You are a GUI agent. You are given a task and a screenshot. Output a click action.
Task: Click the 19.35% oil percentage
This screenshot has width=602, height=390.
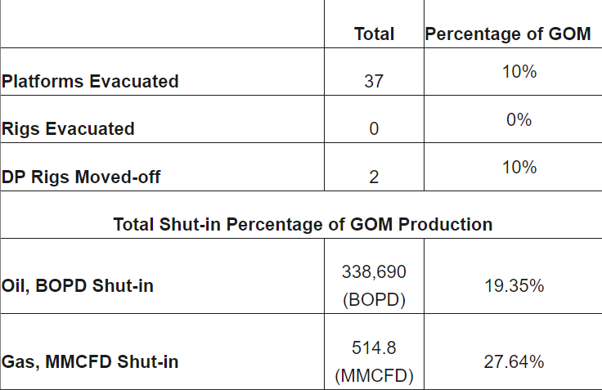pos(514,286)
